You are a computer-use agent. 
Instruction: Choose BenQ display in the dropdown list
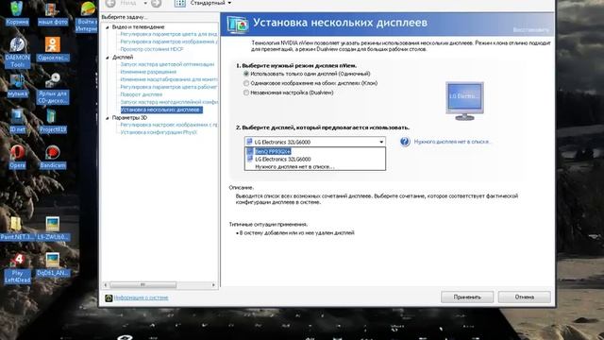pyautogui.click(x=315, y=151)
